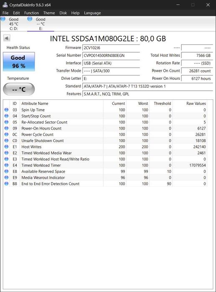Close the CrystalDiskInfo window

click(208, 5)
